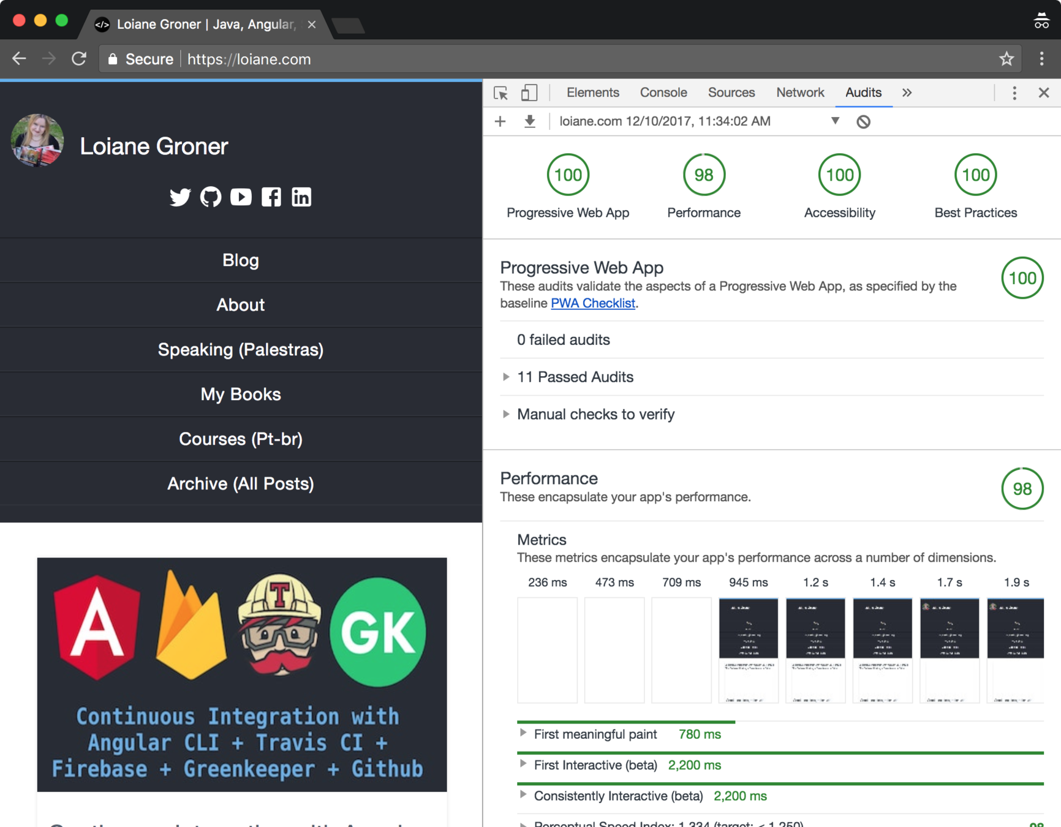Screen dimensions: 1061x827
Task: Download the audit report
Action: [530, 121]
